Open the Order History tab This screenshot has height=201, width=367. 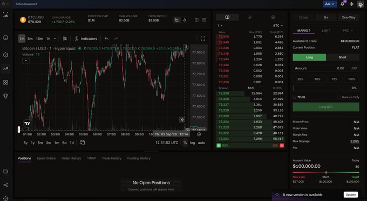[x=71, y=158]
